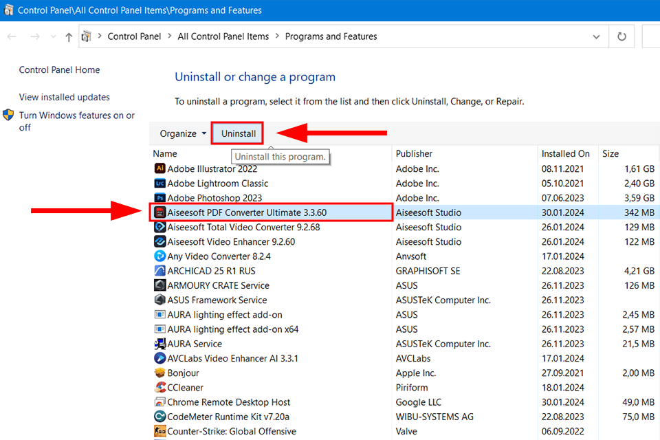Click the AURA Service icon
Viewport: 660px width, 440px height.
pos(160,344)
